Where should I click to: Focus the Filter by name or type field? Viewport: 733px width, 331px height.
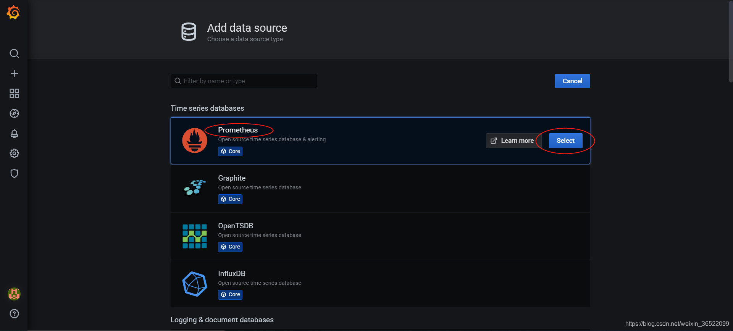[x=244, y=81]
